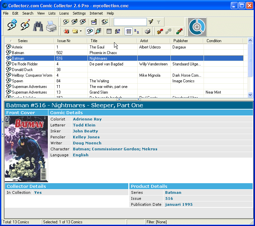Click list scrollbar down arrow
This screenshot has height=226, width=255.
click(x=250, y=95)
